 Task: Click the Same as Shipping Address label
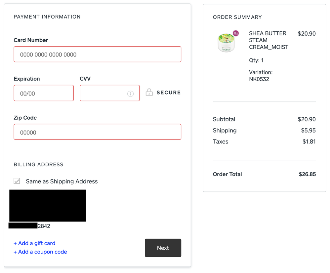tap(62, 181)
